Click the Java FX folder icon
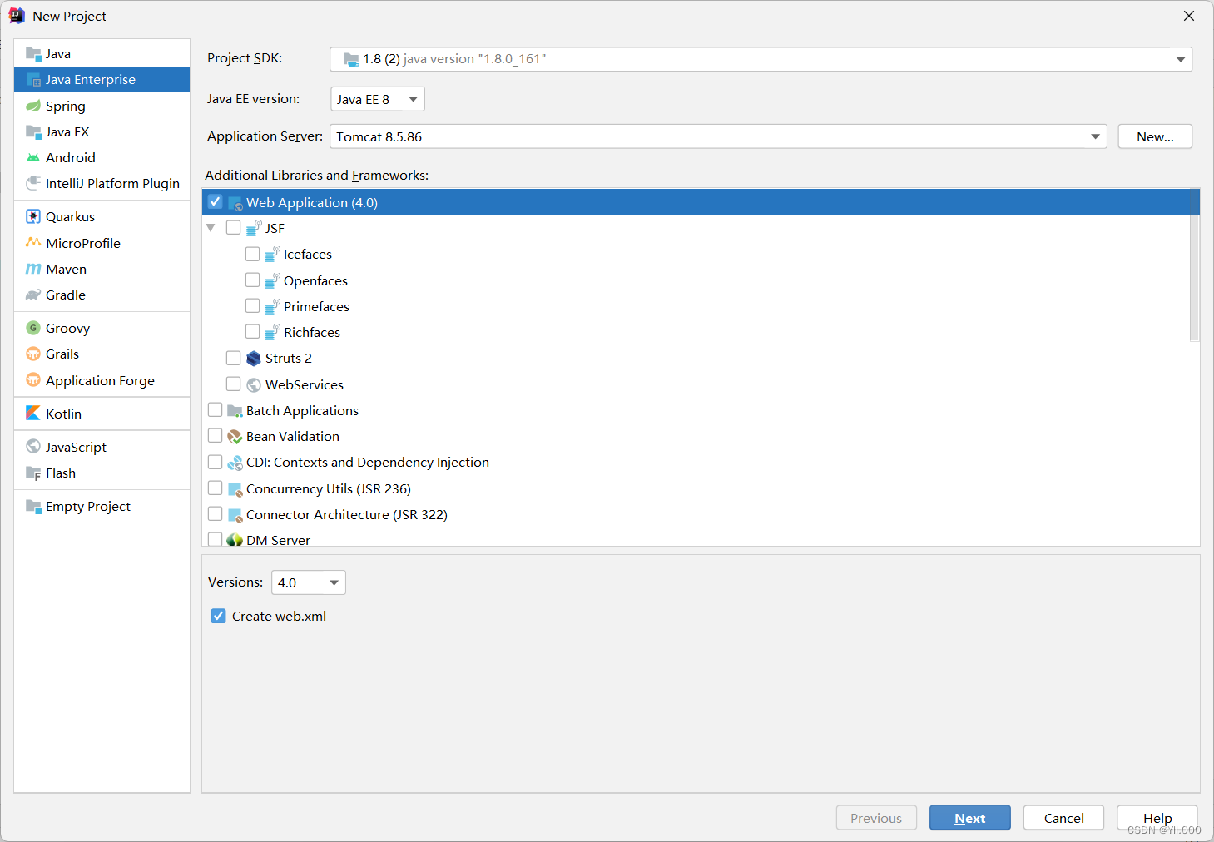 coord(33,131)
